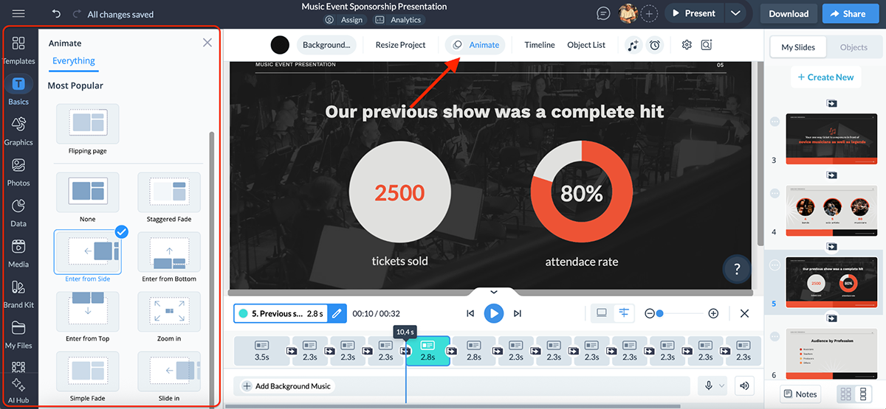Image resolution: width=886 pixels, height=409 pixels.
Task: Open the microphone recording dropdown
Action: pos(712,386)
